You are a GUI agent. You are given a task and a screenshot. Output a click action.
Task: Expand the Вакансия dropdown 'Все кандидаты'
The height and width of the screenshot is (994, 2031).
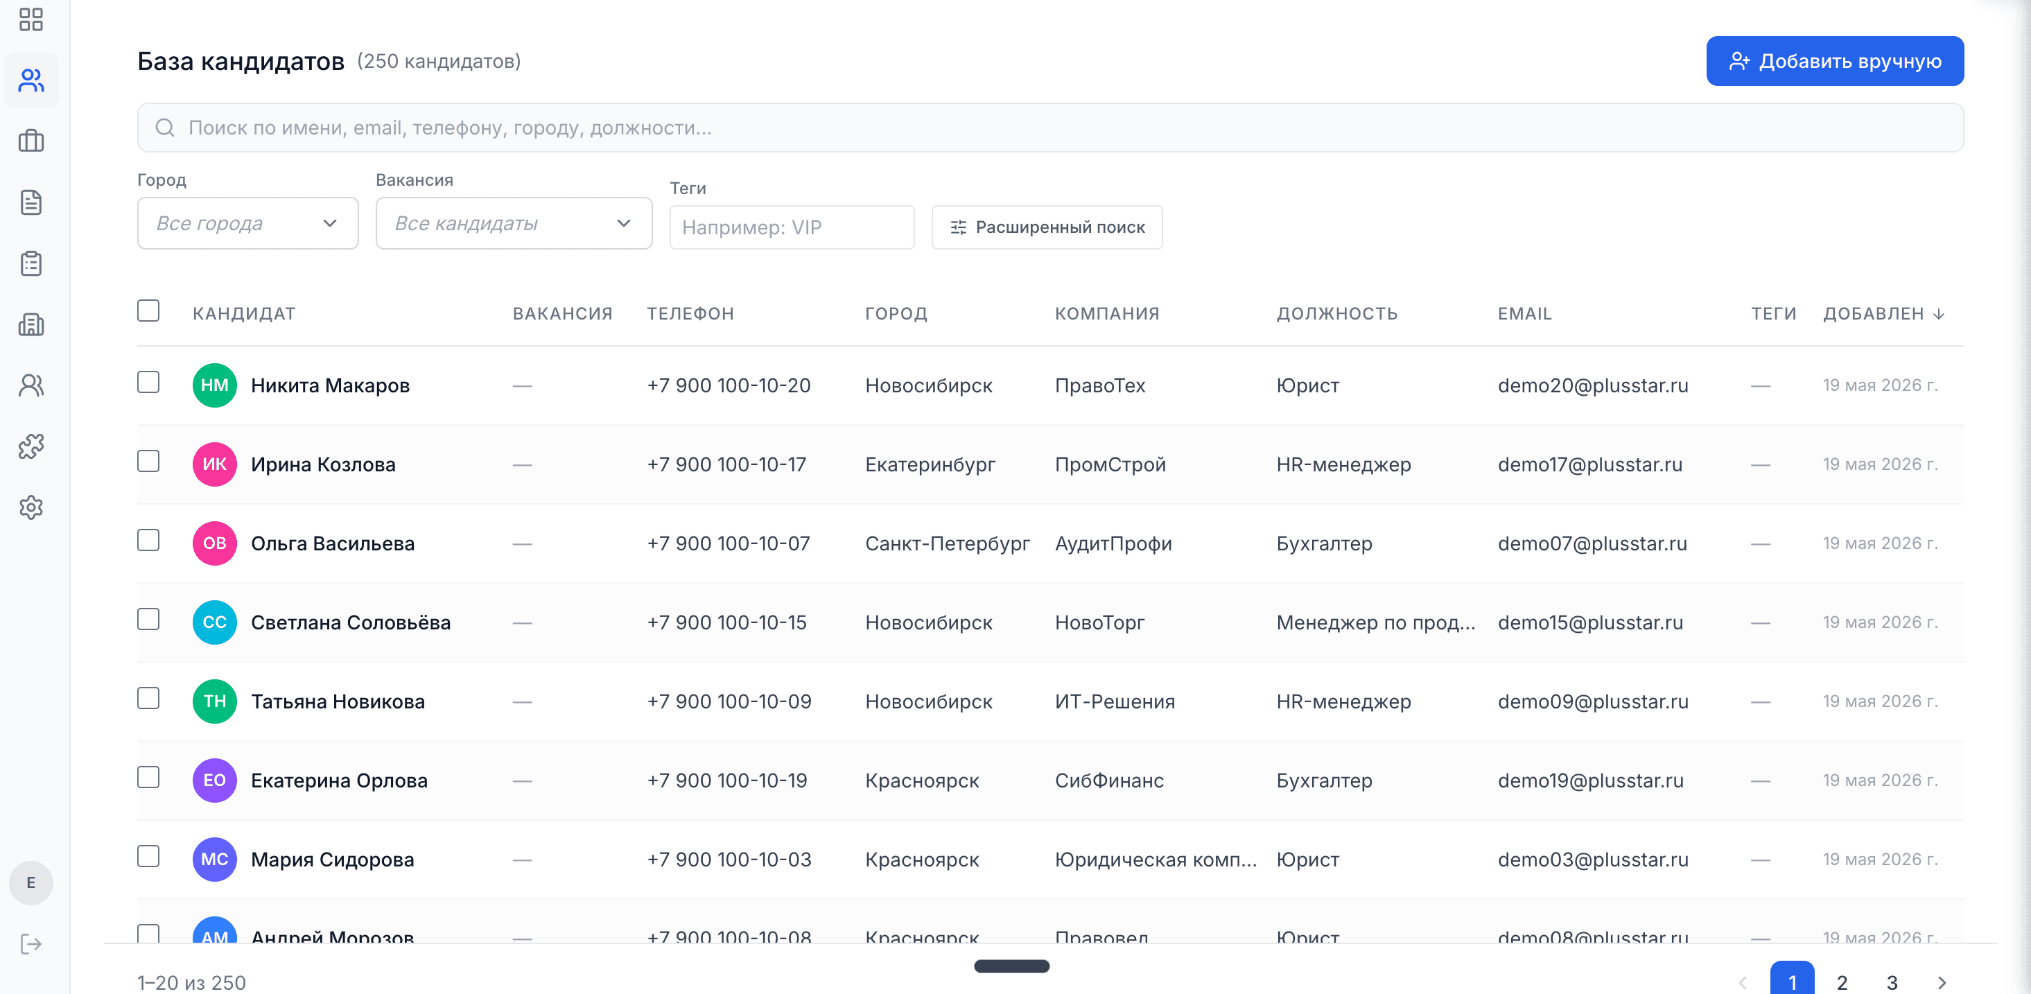point(513,223)
